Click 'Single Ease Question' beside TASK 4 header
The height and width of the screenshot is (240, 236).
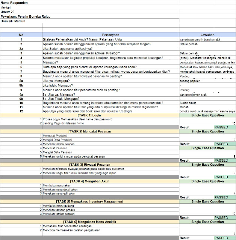[207, 181]
